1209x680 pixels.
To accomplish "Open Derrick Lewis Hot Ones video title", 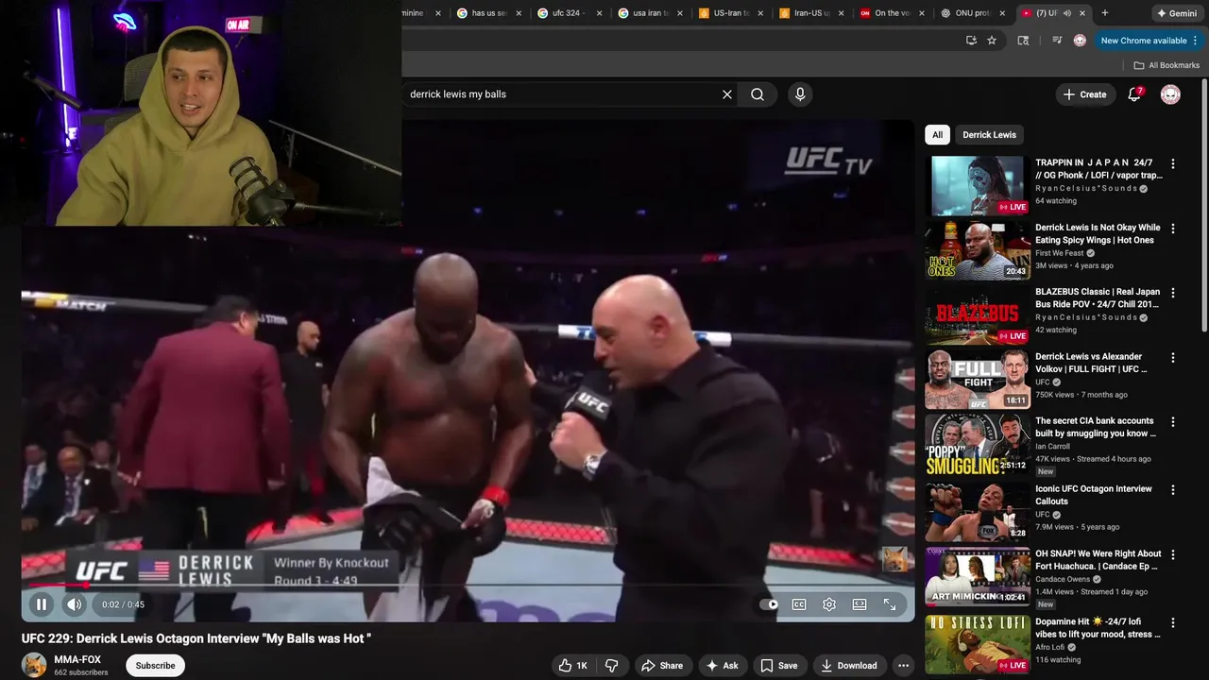I will pyautogui.click(x=1098, y=233).
